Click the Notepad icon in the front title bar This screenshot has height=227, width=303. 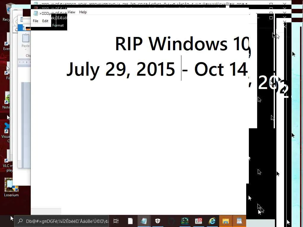[x=36, y=13]
